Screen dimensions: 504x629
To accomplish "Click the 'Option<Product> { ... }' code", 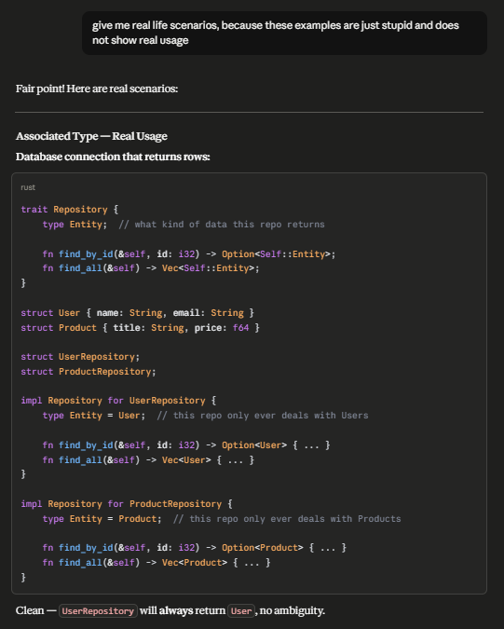I will point(284,548).
